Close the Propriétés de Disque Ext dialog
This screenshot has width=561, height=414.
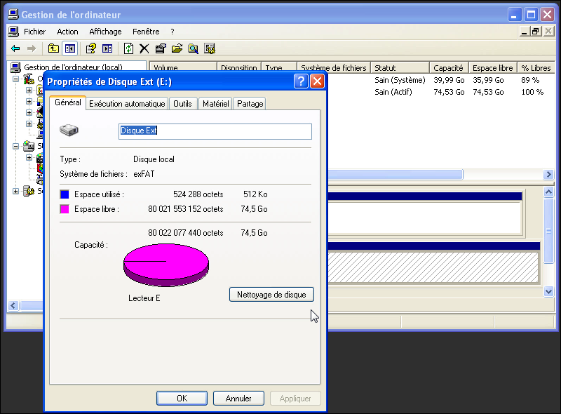coord(317,81)
